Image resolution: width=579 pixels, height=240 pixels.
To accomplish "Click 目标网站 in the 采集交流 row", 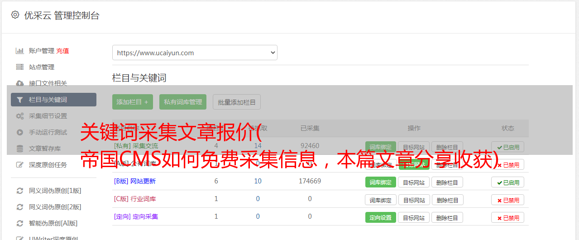I will coord(414,147).
